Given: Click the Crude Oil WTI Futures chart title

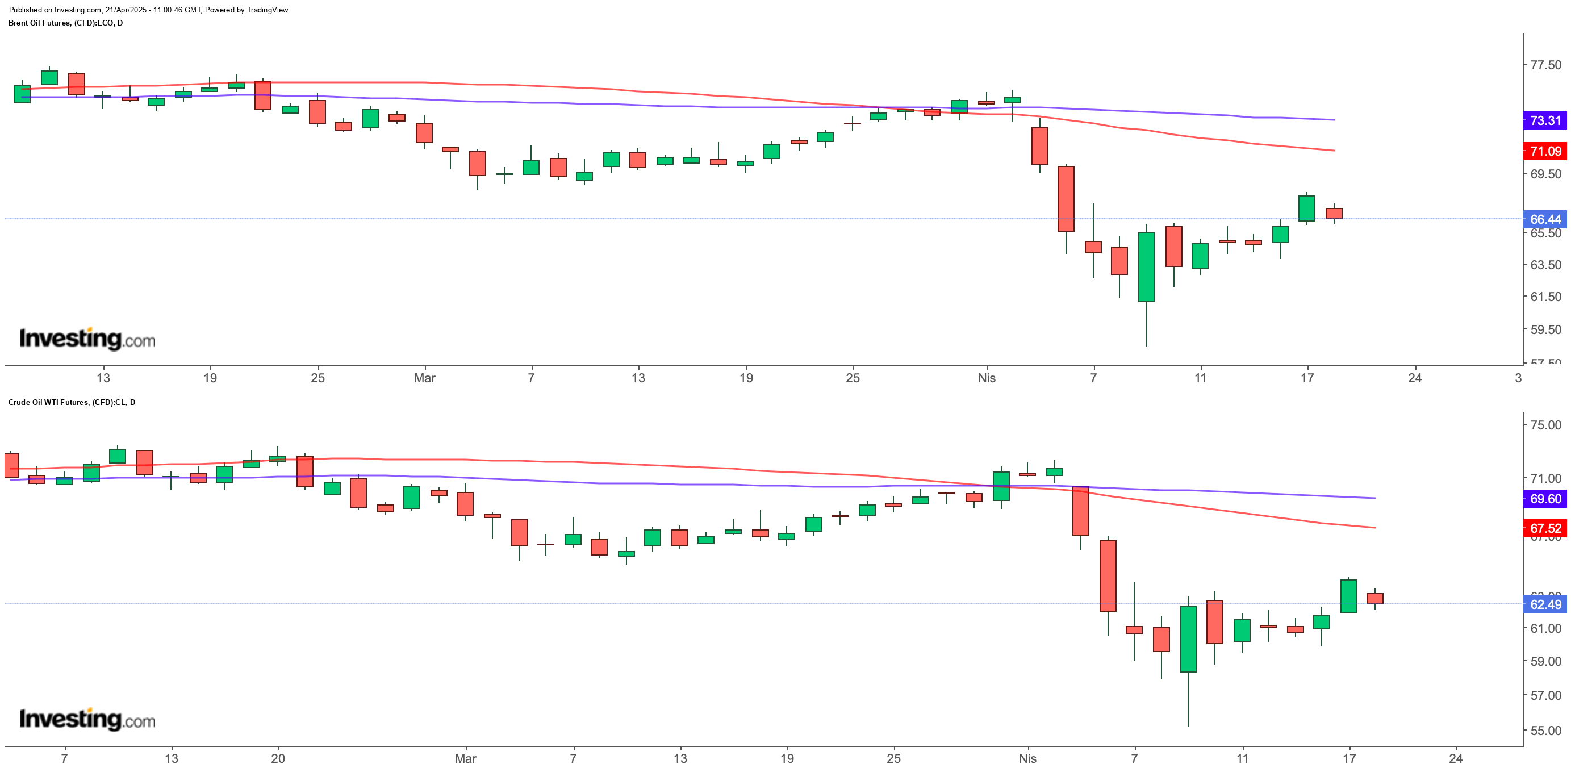Looking at the screenshot, I should [72, 403].
